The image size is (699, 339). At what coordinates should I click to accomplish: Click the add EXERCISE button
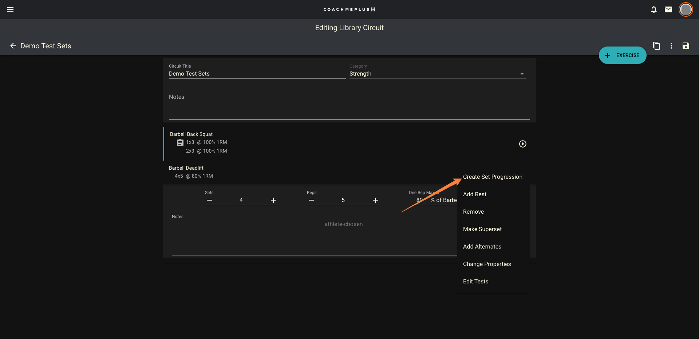pyautogui.click(x=623, y=55)
